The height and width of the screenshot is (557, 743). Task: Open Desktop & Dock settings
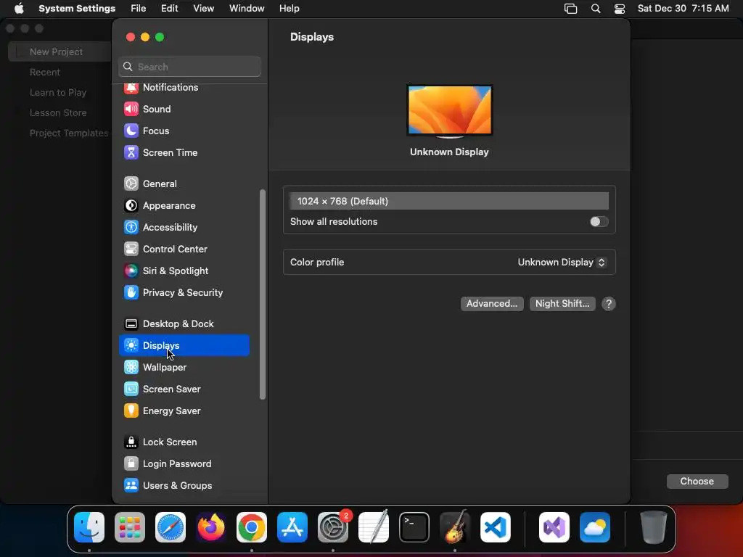[184, 324]
